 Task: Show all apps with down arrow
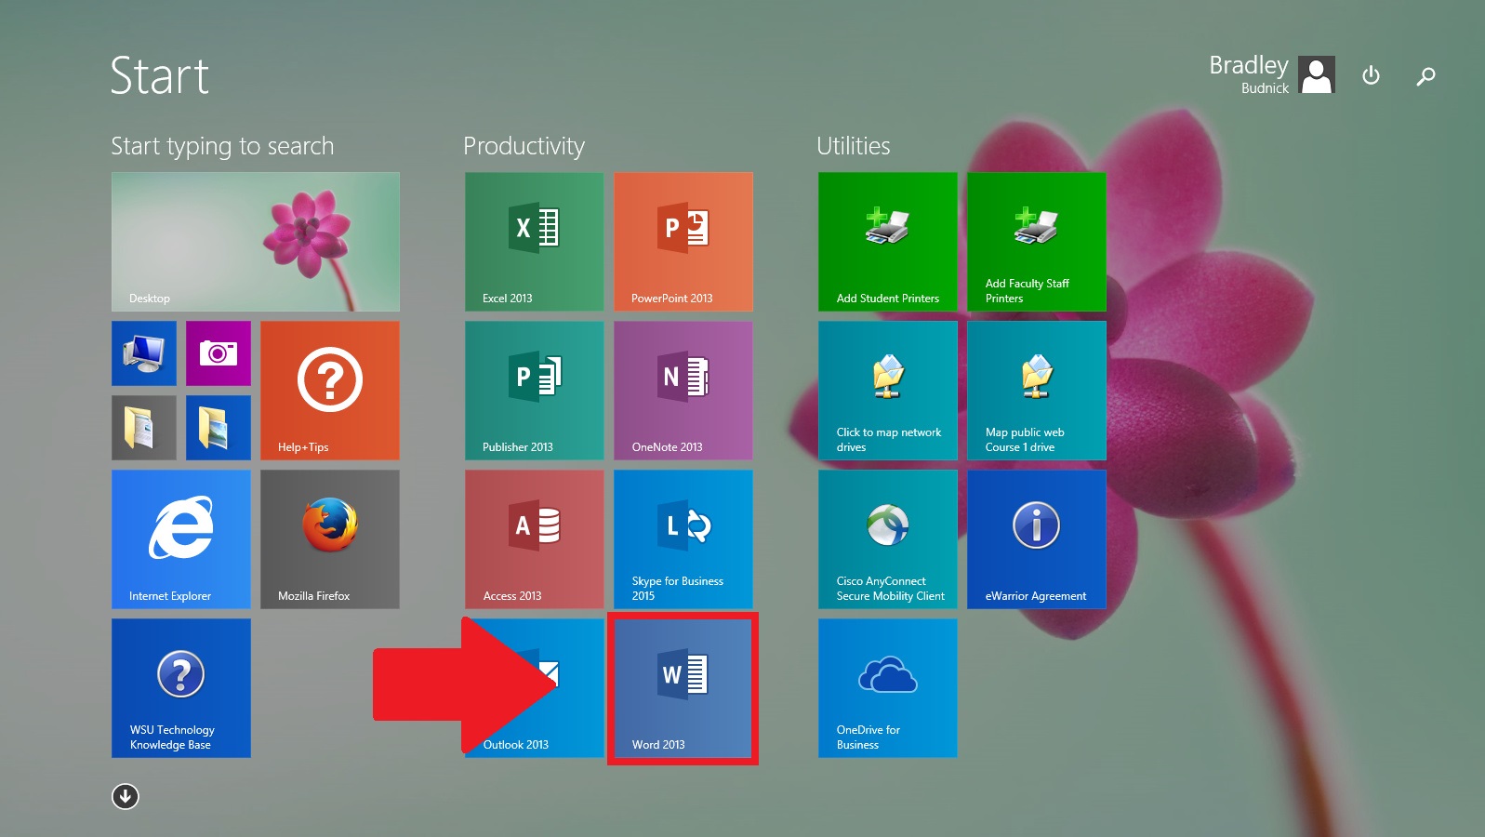(126, 796)
